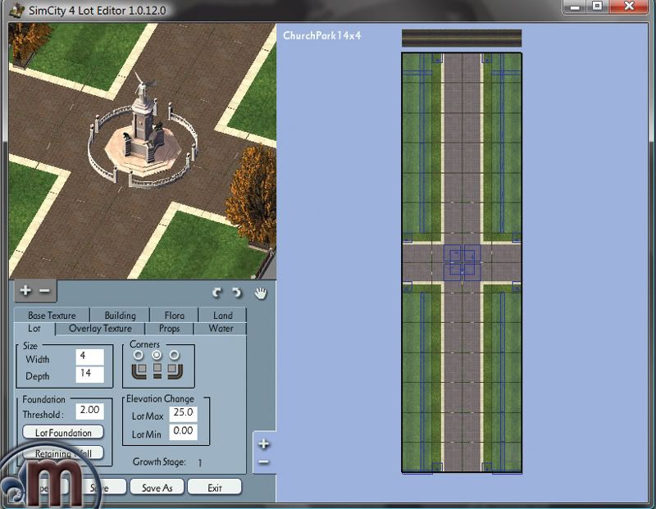Click the Save As button

(157, 487)
